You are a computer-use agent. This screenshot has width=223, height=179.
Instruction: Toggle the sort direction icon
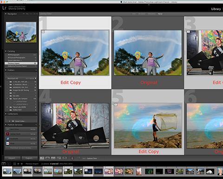point(79,158)
